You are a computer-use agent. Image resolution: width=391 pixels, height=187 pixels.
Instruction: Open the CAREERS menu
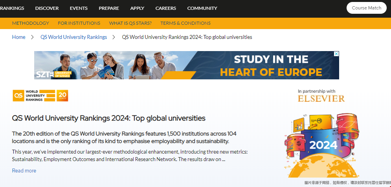[165, 8]
